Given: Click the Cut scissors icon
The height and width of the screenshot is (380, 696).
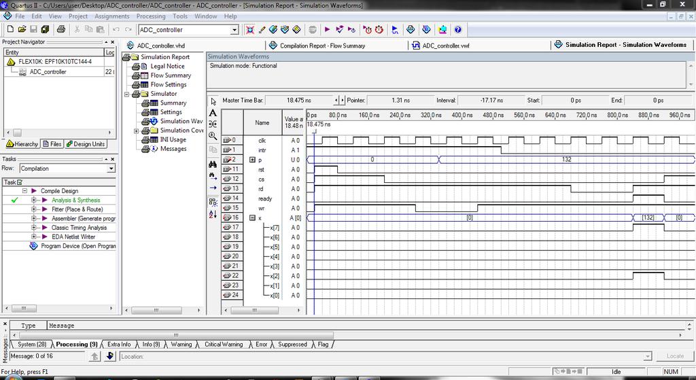Looking at the screenshot, I should tap(77, 29).
